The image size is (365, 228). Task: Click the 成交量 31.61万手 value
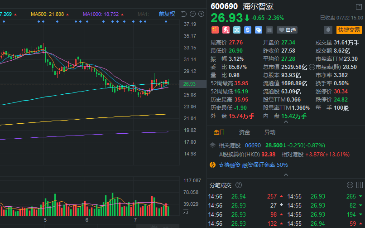(x=346, y=43)
